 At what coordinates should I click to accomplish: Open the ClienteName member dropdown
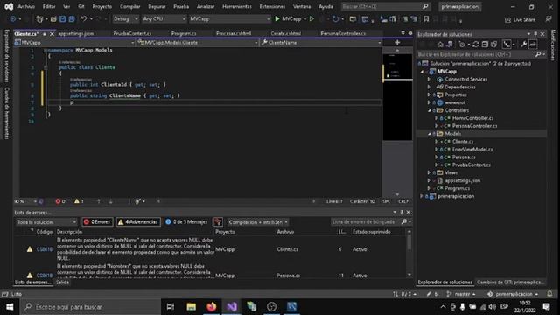tap(321, 43)
